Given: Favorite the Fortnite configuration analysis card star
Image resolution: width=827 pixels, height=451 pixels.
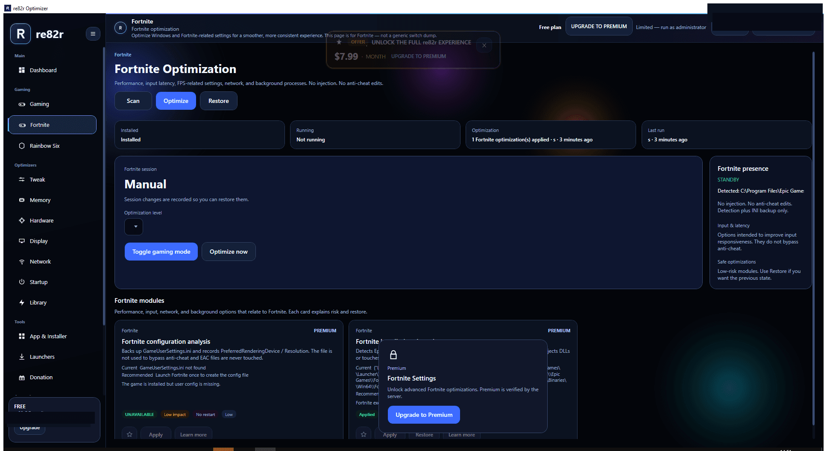Looking at the screenshot, I should (129, 434).
